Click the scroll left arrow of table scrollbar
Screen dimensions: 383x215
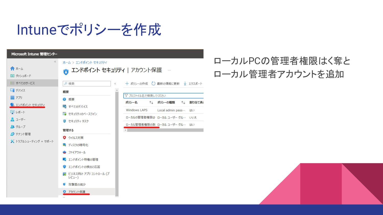pyautogui.click(x=125, y=130)
